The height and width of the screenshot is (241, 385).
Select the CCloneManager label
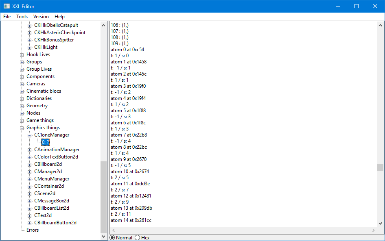pyautogui.click(x=52, y=135)
